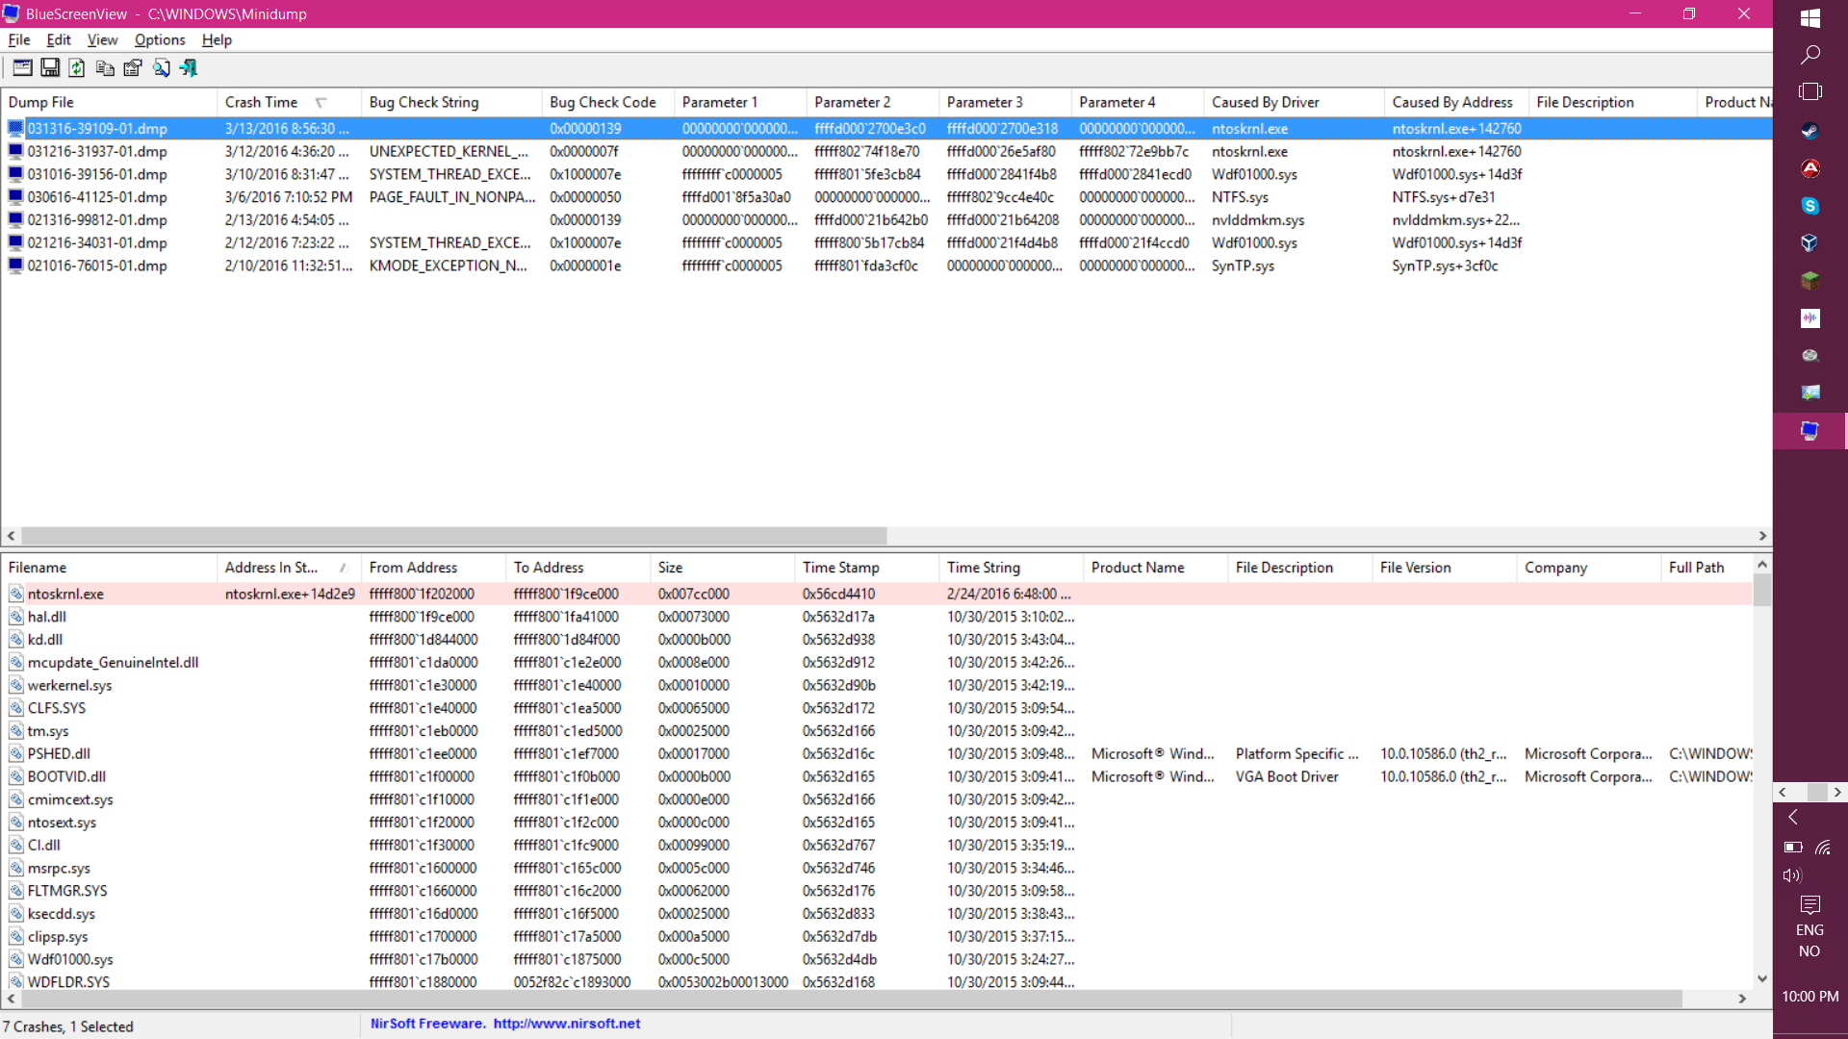
Task: Select the highlighted 031316-39109-01.dmp row
Action: [x=886, y=128]
